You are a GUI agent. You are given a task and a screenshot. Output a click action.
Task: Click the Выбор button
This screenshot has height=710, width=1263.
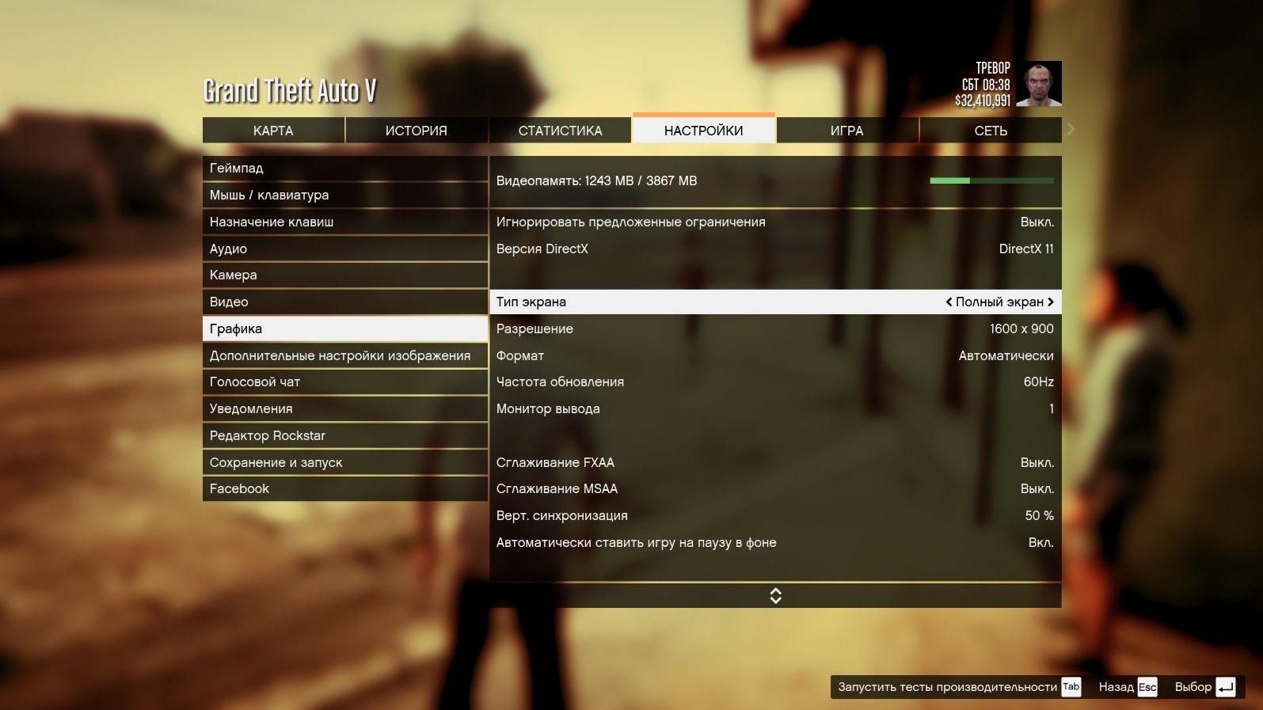point(1193,687)
